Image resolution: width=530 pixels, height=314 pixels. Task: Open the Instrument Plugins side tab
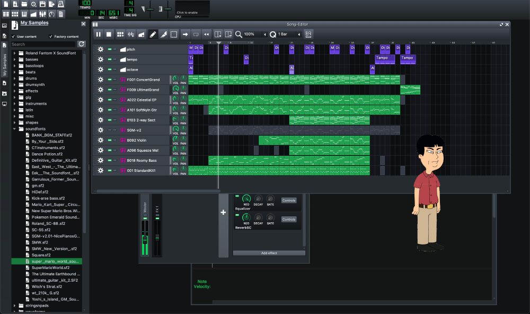click(x=4, y=25)
